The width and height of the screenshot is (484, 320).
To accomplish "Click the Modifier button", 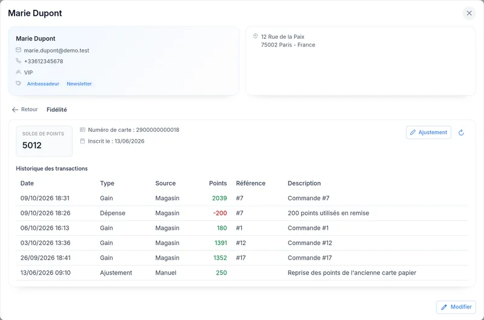I will [x=456, y=307].
